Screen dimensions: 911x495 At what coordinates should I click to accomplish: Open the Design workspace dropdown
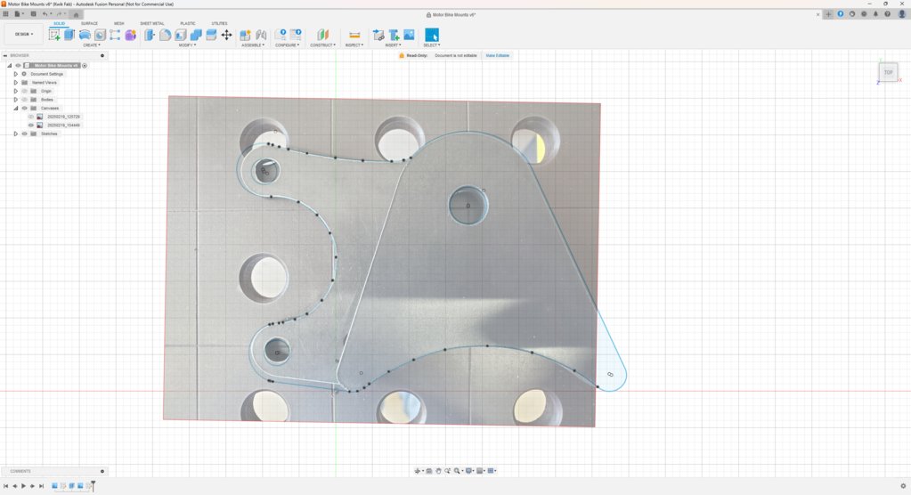(24, 35)
